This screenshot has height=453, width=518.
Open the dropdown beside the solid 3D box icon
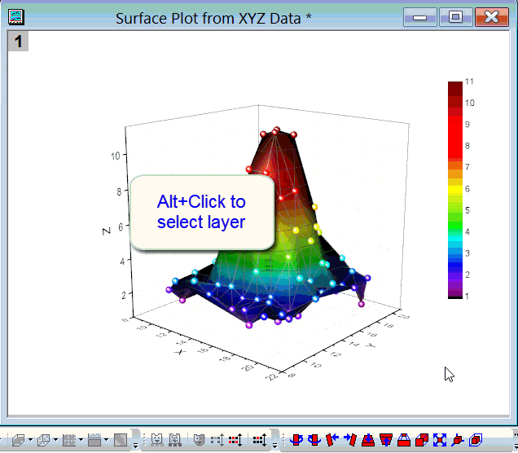click(x=30, y=441)
